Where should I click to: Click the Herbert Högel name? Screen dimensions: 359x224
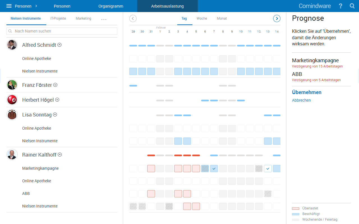click(38, 100)
